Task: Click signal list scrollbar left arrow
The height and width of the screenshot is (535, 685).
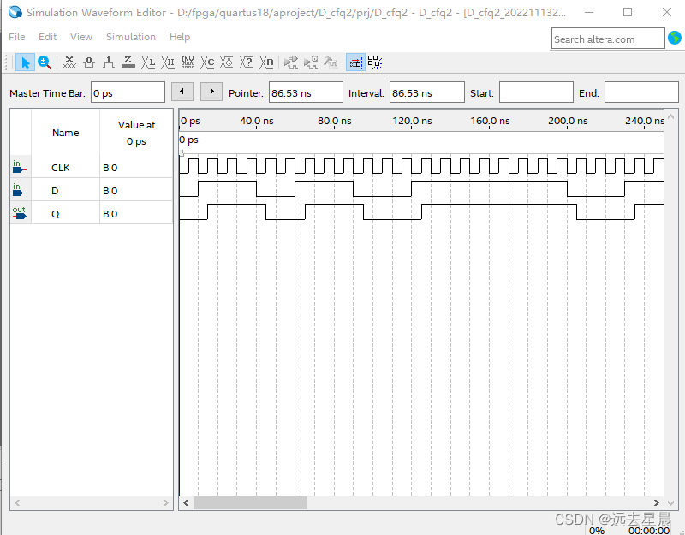Action: [x=17, y=502]
